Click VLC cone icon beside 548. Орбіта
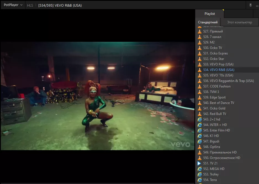Viewport: 259px width, 184px height. 200,147
